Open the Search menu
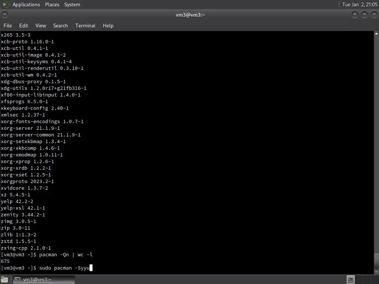 tap(60, 26)
